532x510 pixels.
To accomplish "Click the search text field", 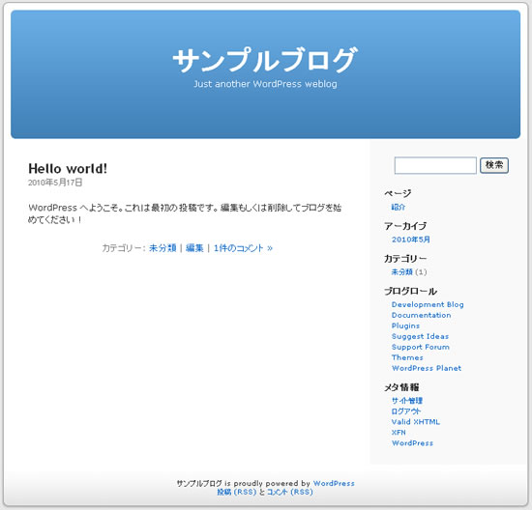I will [x=435, y=165].
